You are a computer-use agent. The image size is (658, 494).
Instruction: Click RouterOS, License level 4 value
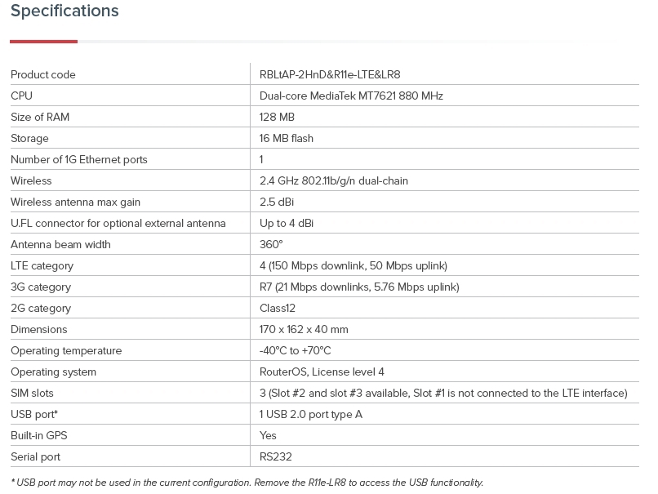322,372
